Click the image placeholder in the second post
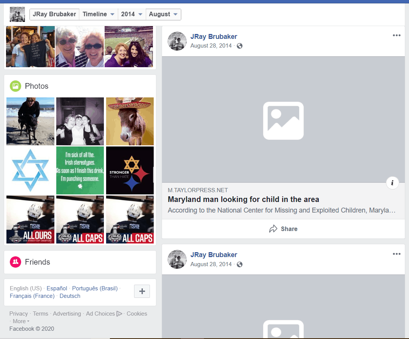Image resolution: width=409 pixels, height=339 pixels. coord(283,307)
